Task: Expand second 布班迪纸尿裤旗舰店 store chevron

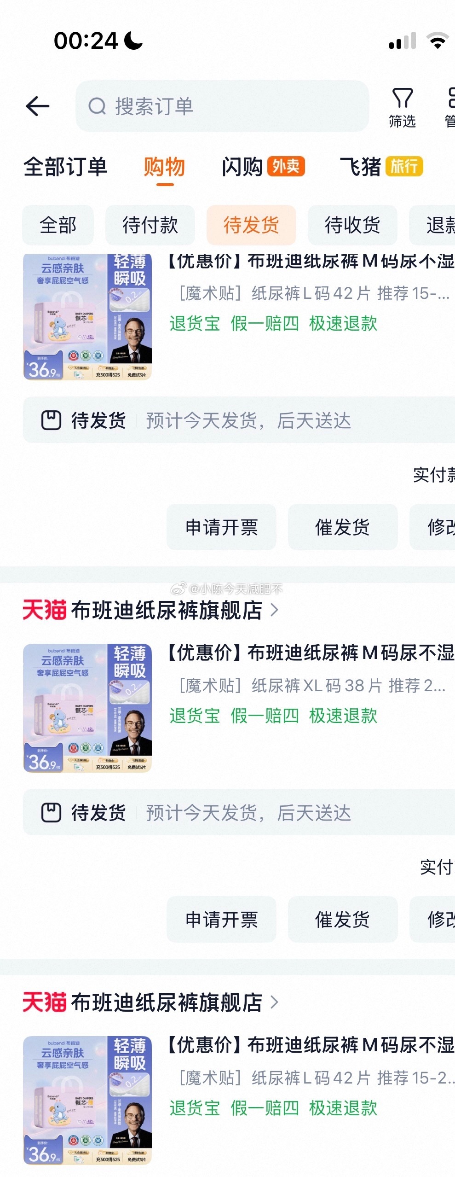Action: [x=274, y=1002]
